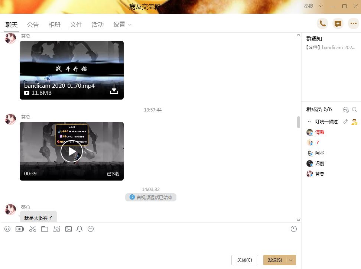
Task: Click the 群通知 heading
Action: tap(314, 39)
